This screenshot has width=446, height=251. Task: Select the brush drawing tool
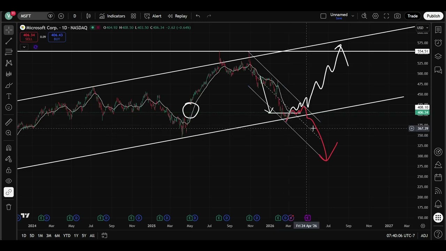tap(9, 85)
